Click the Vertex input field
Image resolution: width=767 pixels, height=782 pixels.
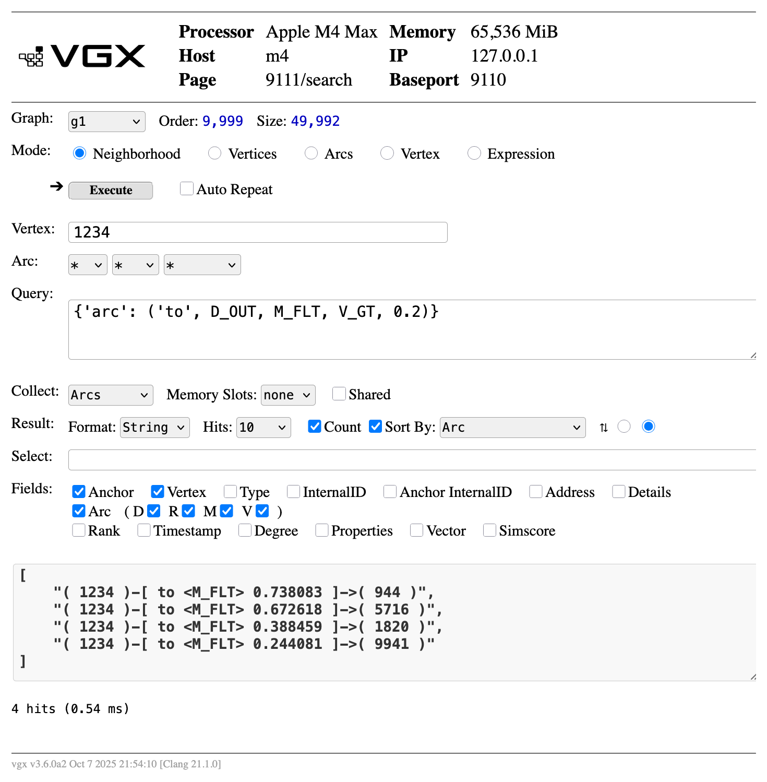point(257,232)
